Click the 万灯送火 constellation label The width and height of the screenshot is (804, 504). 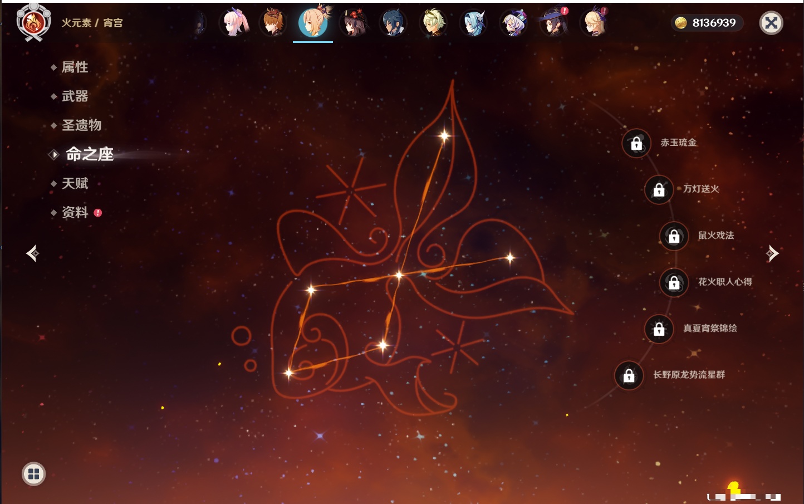point(701,189)
